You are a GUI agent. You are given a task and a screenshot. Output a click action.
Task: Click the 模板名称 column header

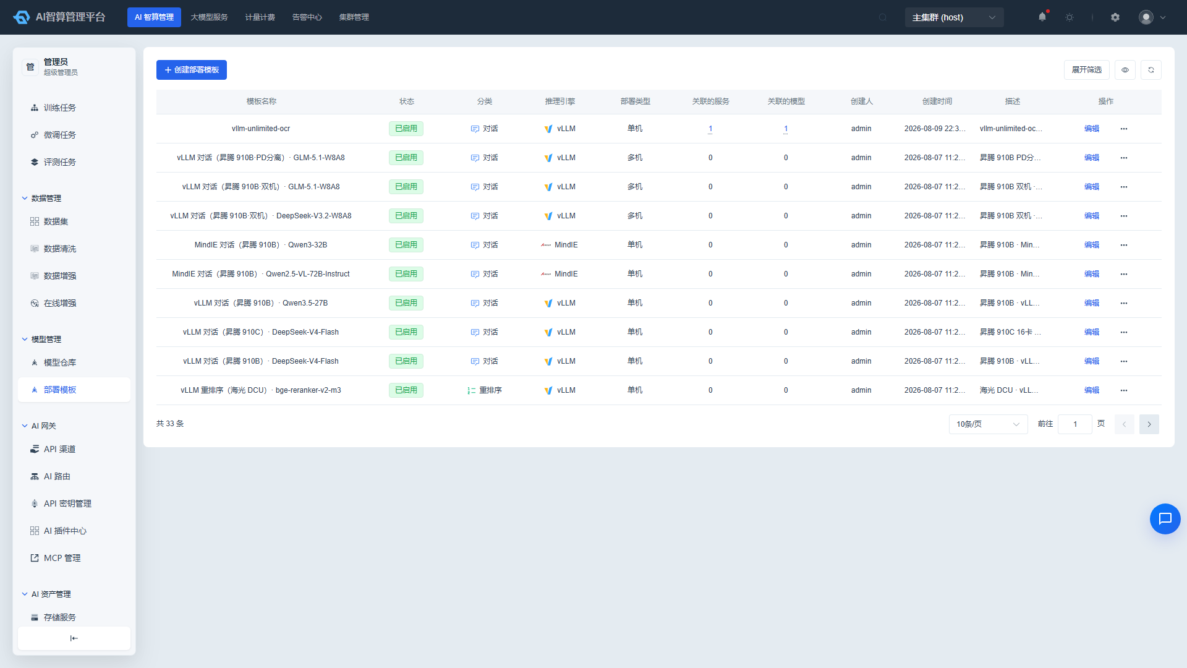point(262,101)
